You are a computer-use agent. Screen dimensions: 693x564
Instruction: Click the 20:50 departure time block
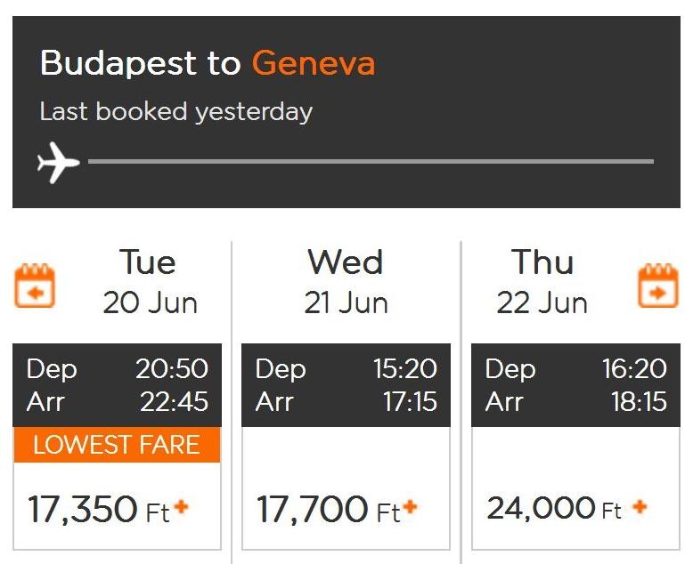pyautogui.click(x=117, y=384)
